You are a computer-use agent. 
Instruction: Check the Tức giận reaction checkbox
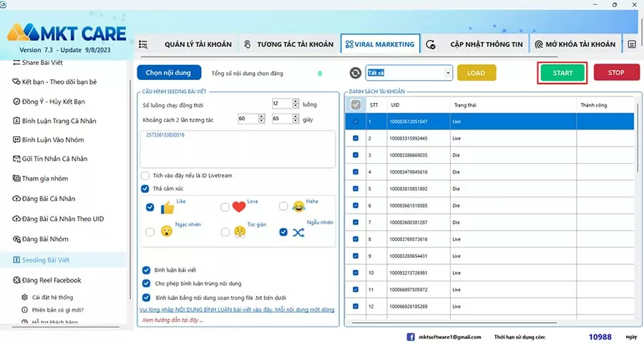pos(225,232)
